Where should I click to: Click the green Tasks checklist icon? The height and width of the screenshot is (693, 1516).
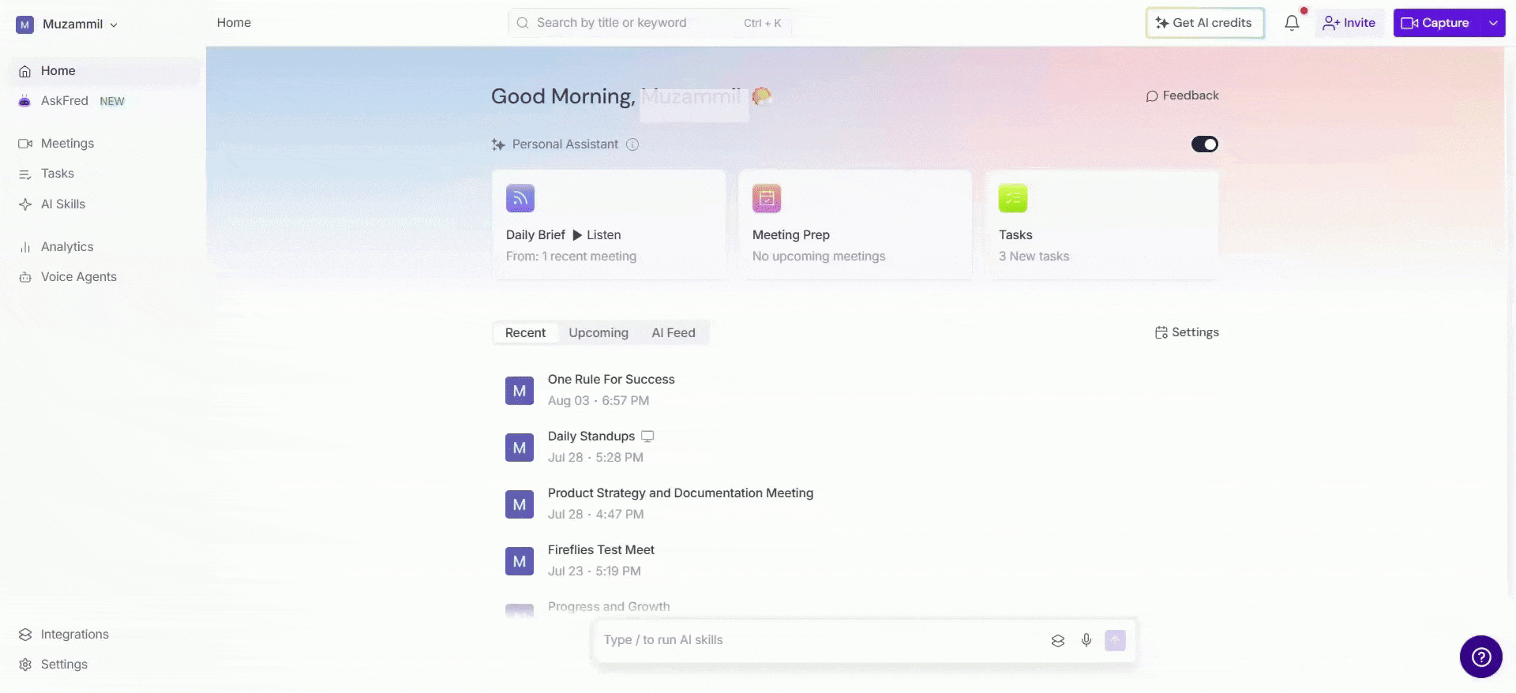1013,198
